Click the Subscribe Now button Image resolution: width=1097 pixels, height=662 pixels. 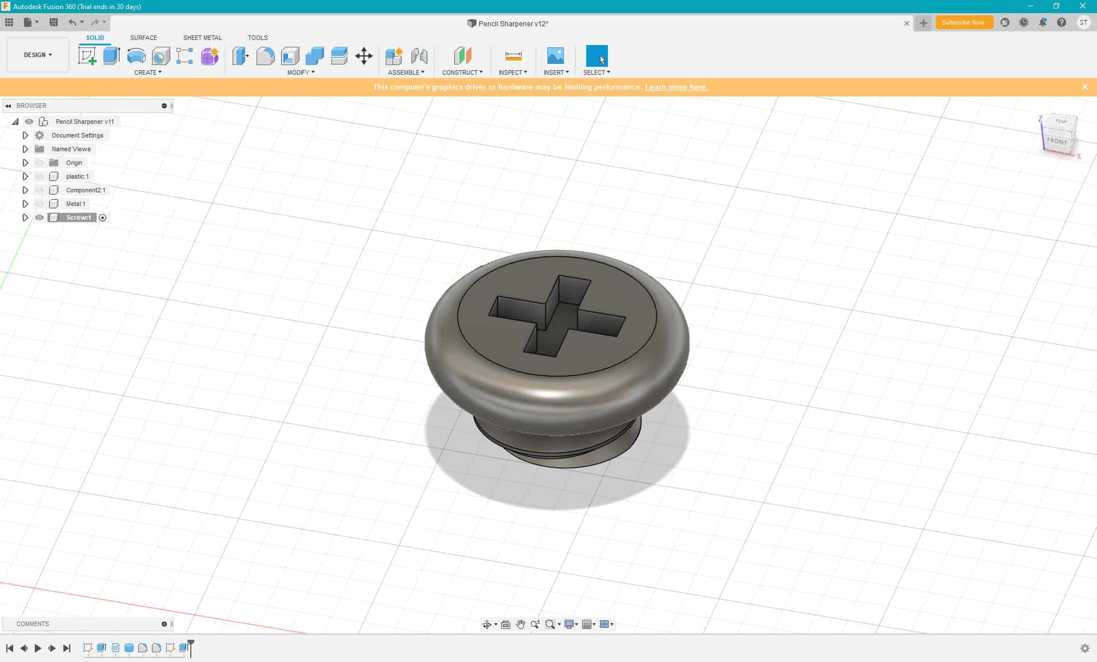(x=963, y=22)
